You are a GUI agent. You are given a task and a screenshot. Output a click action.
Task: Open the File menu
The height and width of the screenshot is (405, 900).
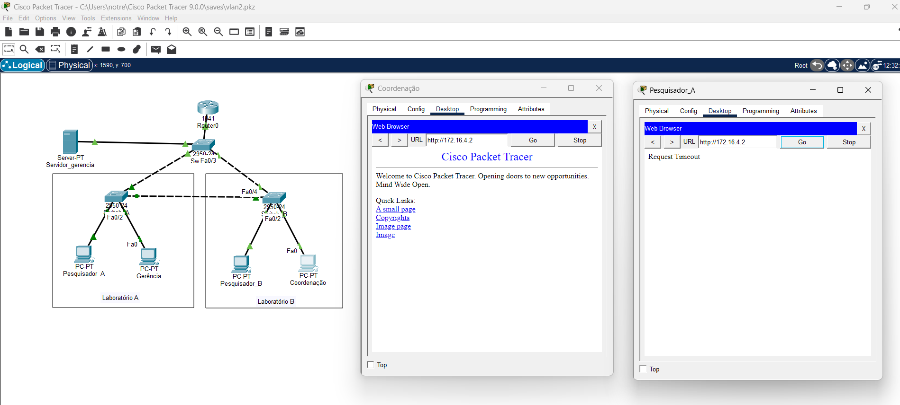click(x=8, y=18)
